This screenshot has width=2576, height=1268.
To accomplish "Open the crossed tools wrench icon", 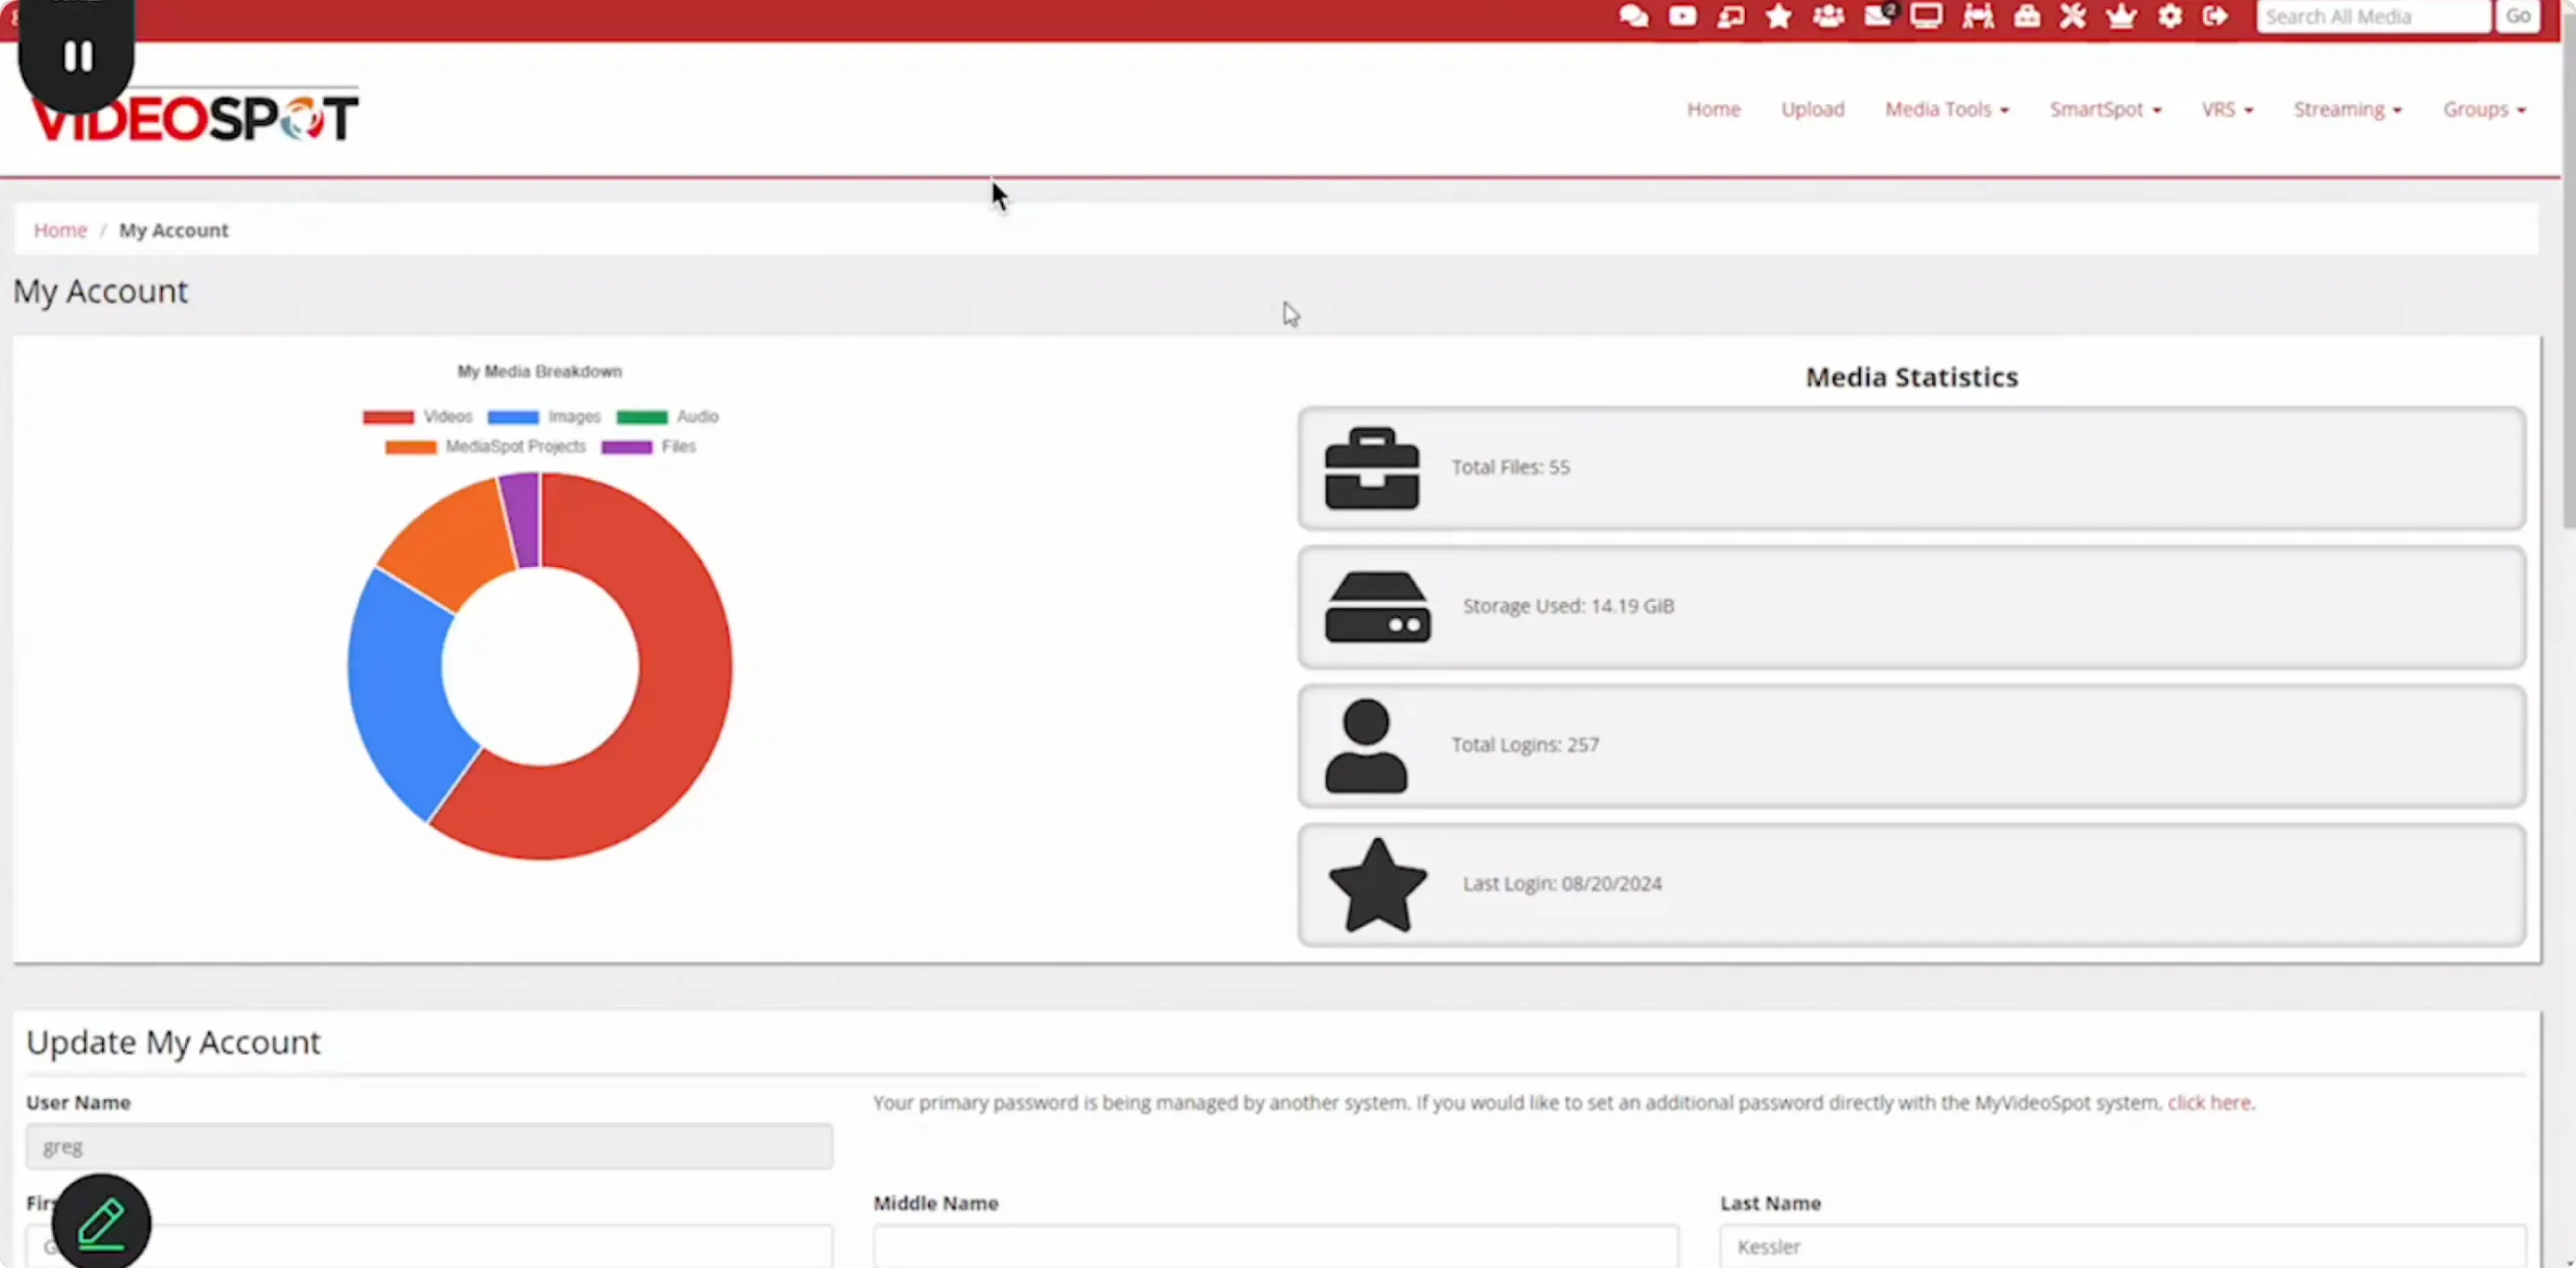I will [x=2073, y=16].
